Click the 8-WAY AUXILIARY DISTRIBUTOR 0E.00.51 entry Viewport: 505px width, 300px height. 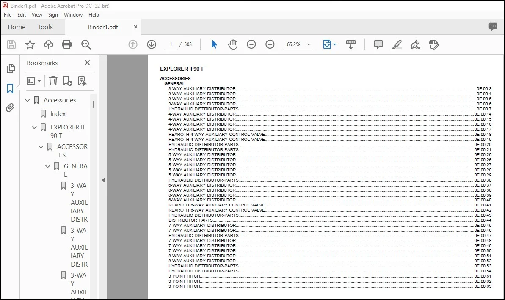330,256
